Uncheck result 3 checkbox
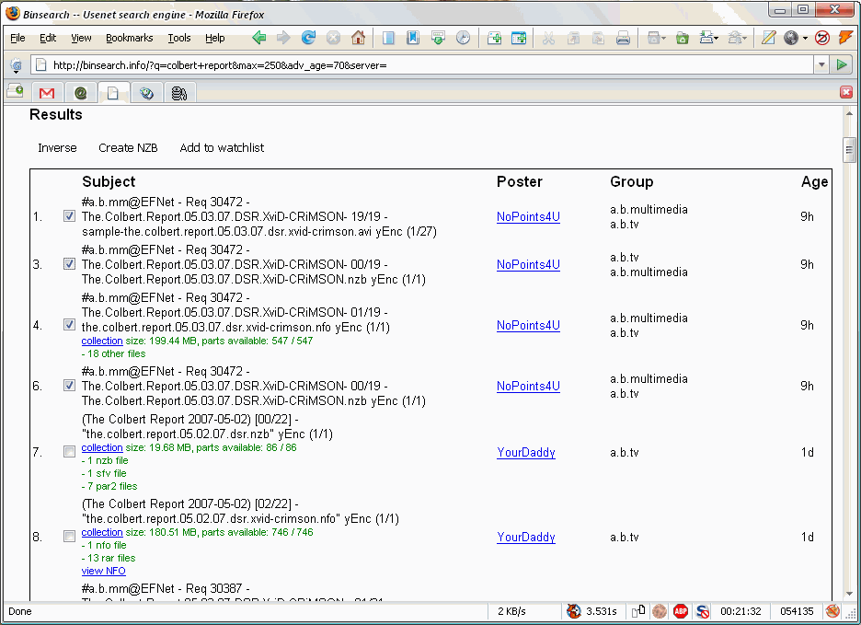This screenshot has height=625, width=861. point(69,264)
